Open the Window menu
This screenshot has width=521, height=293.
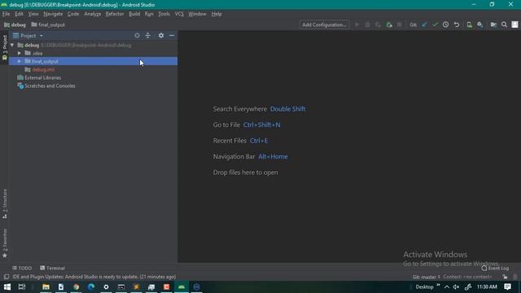coord(197,14)
